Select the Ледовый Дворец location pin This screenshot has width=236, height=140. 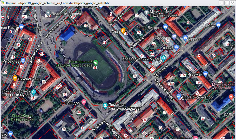point(49,12)
